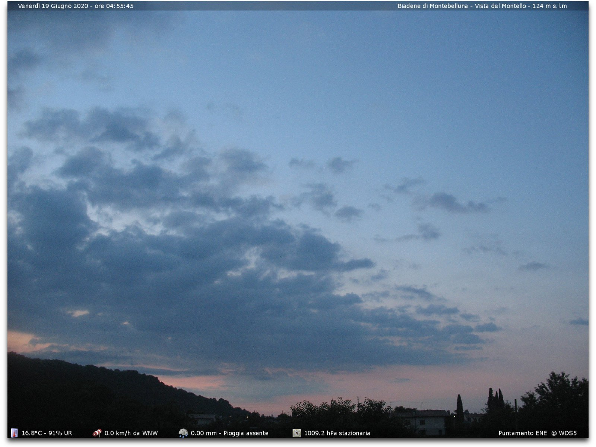The image size is (596, 447).
Task: Click the webcam sky image
Action: [x=298, y=220]
